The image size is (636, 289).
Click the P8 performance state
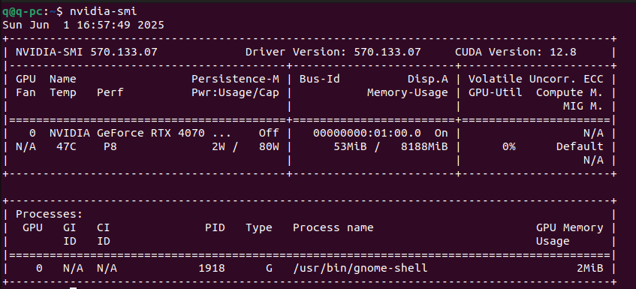110,146
